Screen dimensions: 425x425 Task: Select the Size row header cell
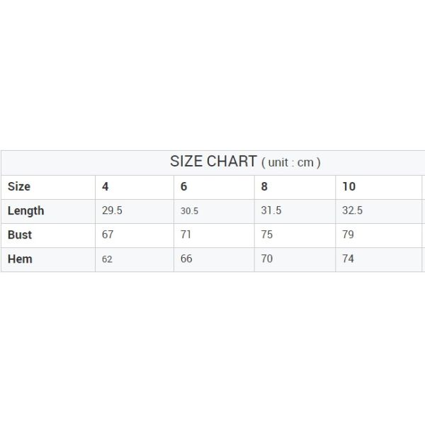point(19,186)
